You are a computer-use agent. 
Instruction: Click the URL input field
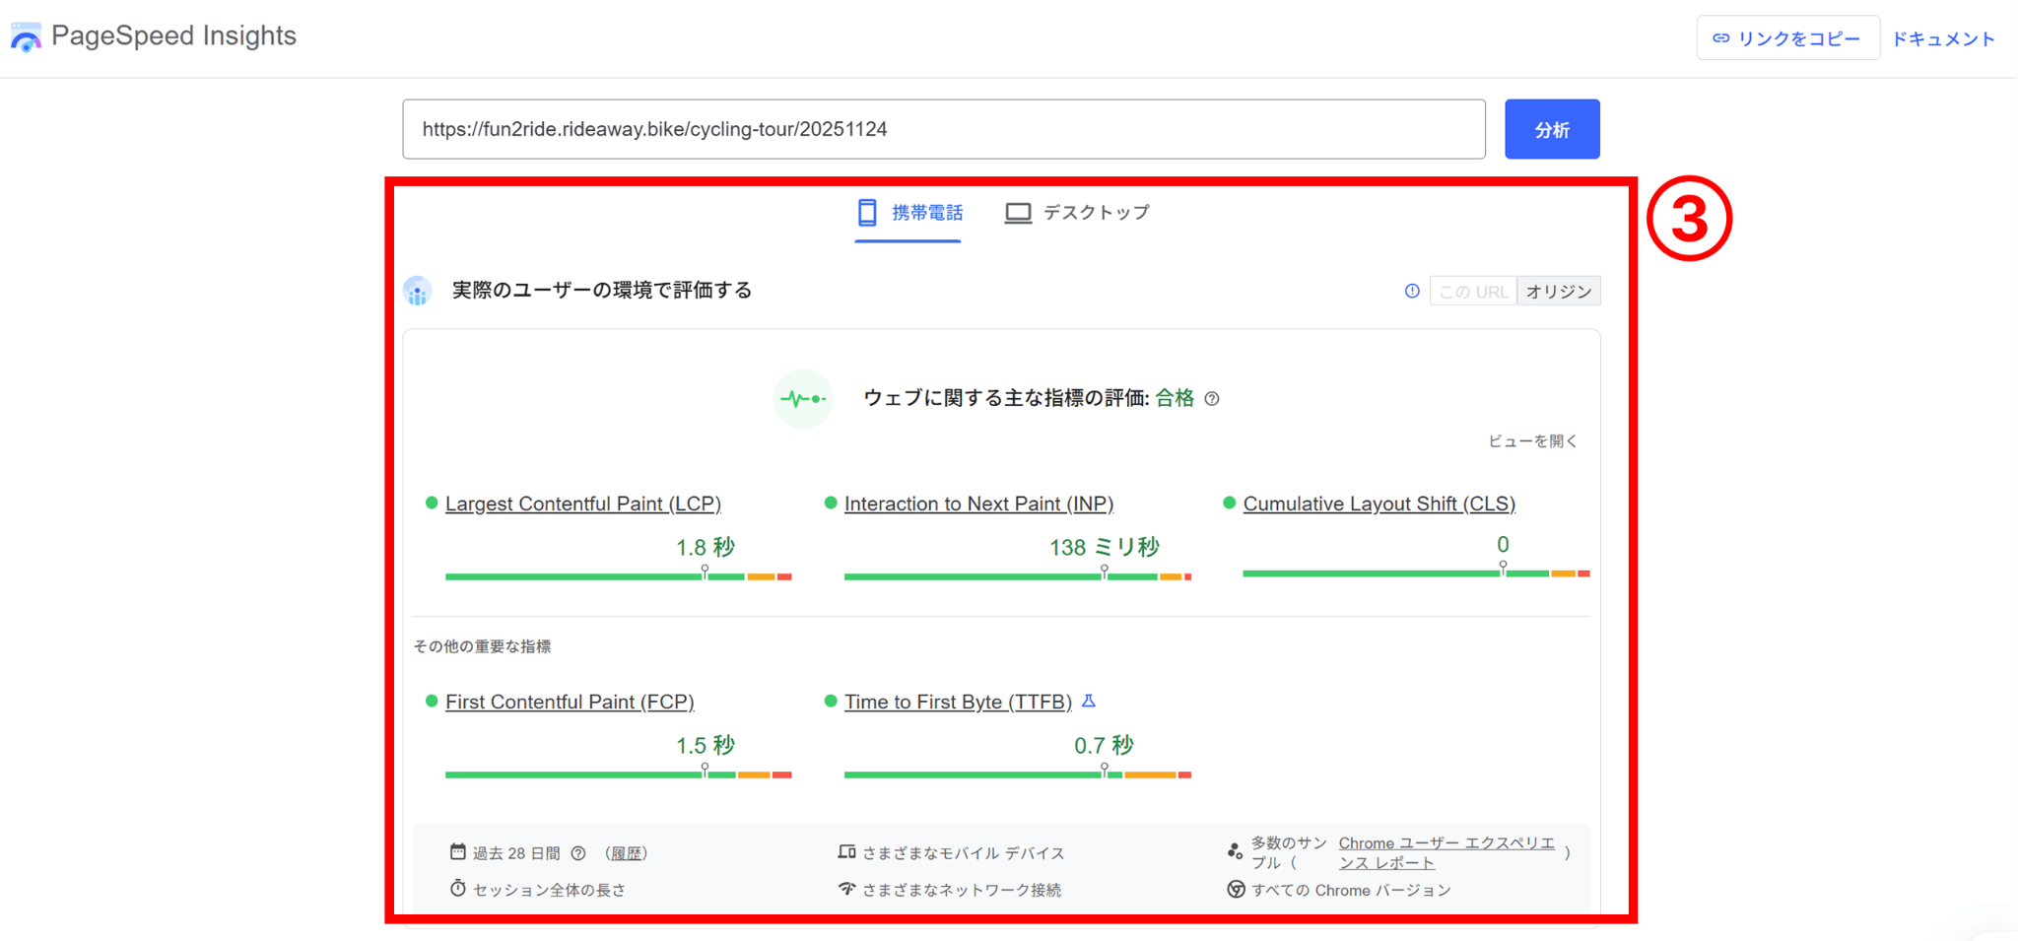point(943,129)
